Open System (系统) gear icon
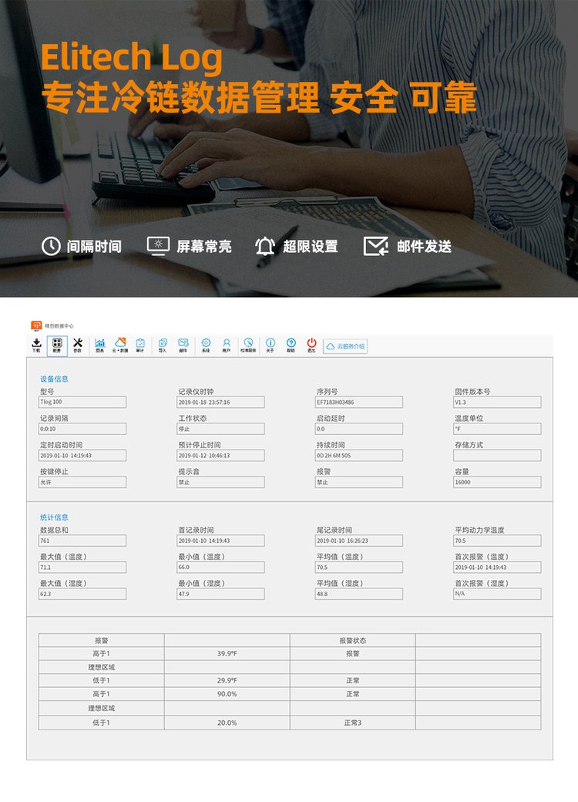The image size is (578, 802). [206, 345]
